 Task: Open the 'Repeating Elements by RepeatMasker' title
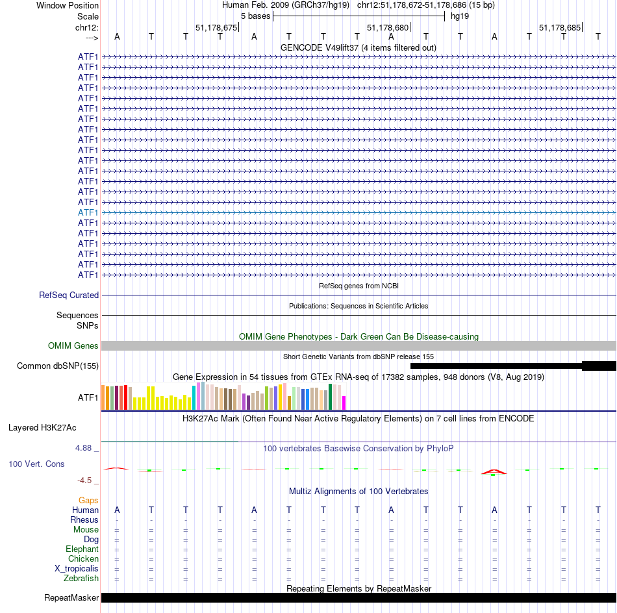[359, 588]
